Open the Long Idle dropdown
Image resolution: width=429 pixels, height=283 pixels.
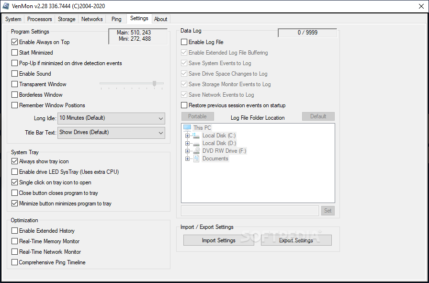tap(111, 118)
